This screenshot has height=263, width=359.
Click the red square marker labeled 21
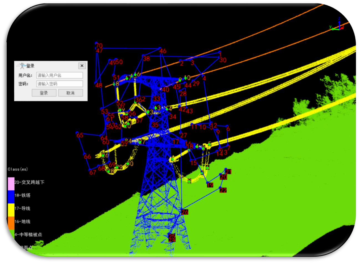click(228, 172)
